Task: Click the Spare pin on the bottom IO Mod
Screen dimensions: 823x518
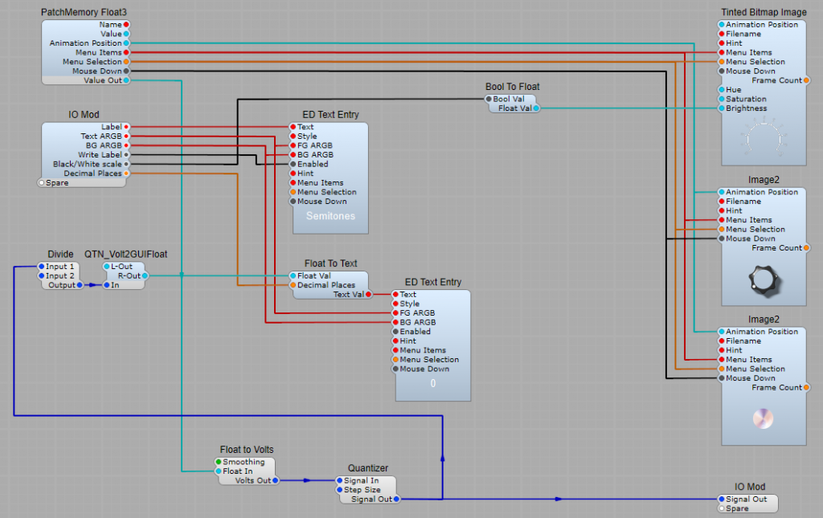Action: 721,508
